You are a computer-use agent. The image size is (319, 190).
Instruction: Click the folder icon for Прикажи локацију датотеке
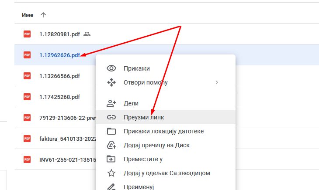111,131
